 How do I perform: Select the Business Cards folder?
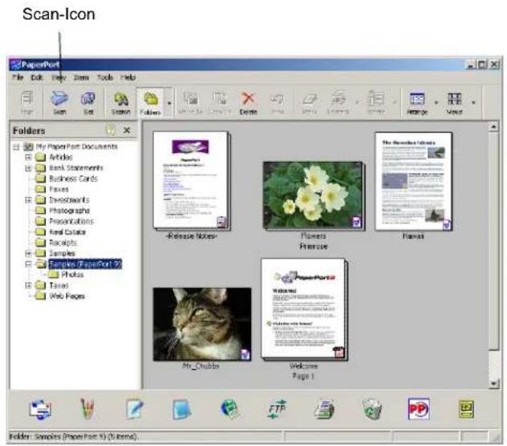(x=73, y=179)
